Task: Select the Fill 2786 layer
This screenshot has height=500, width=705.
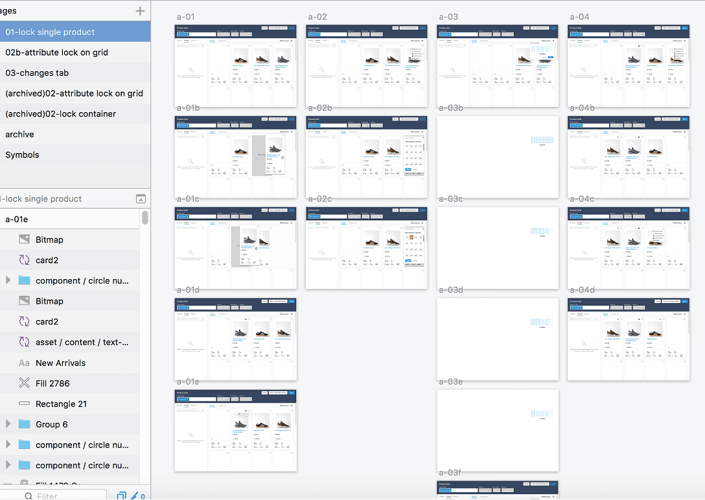Action: [70, 383]
